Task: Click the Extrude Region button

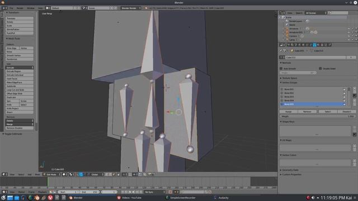Action: coord(20,71)
